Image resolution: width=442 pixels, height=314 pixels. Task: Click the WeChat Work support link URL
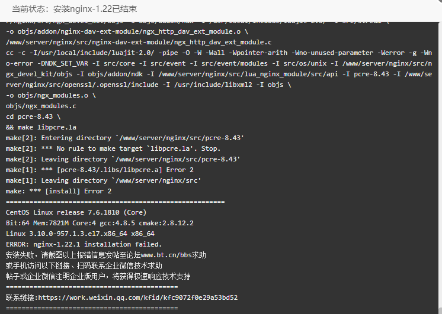click(x=138, y=297)
